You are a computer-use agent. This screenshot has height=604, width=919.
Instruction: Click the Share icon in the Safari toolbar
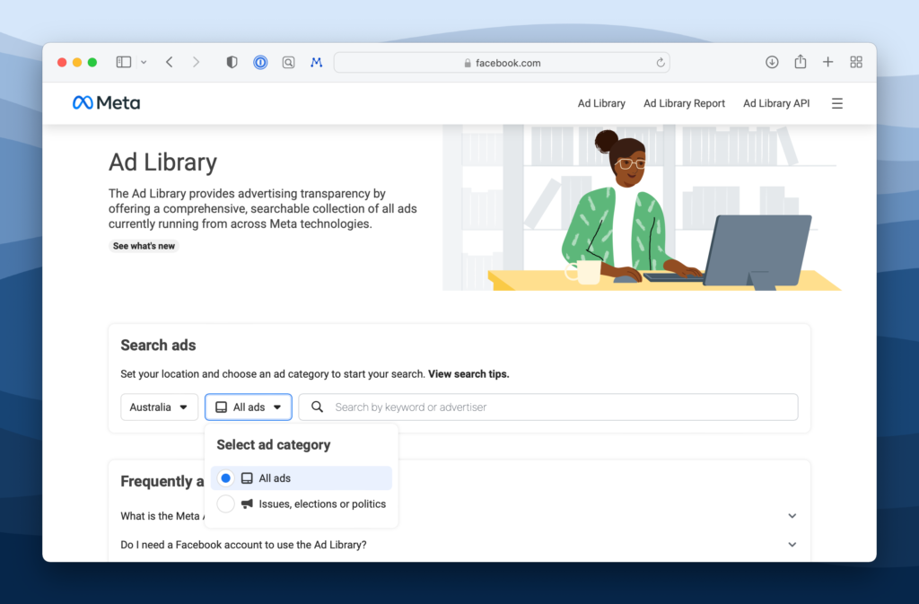(800, 62)
